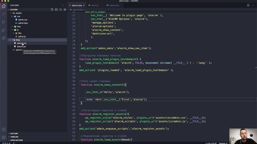Image resolution: width=257 pixels, height=144 pixels.
Task: Open the Search view in activity bar
Action: (x=4, y=14)
